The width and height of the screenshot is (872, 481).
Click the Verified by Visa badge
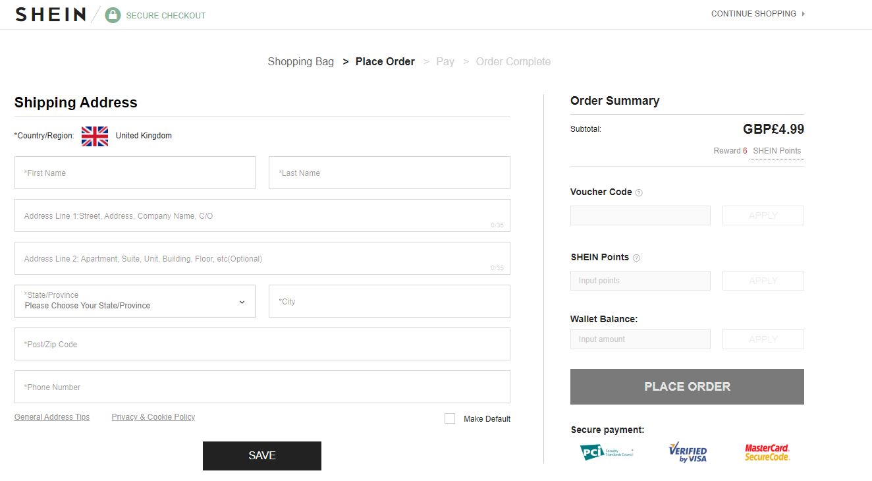(688, 452)
